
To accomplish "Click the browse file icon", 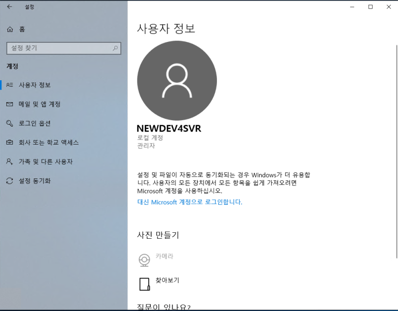I will click(x=144, y=284).
